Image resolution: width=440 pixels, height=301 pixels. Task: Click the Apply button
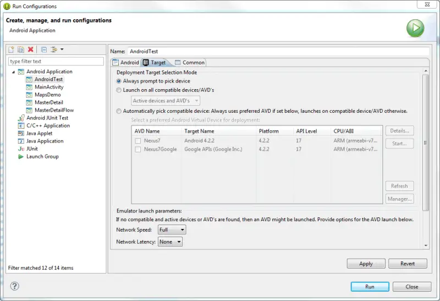tap(366, 264)
